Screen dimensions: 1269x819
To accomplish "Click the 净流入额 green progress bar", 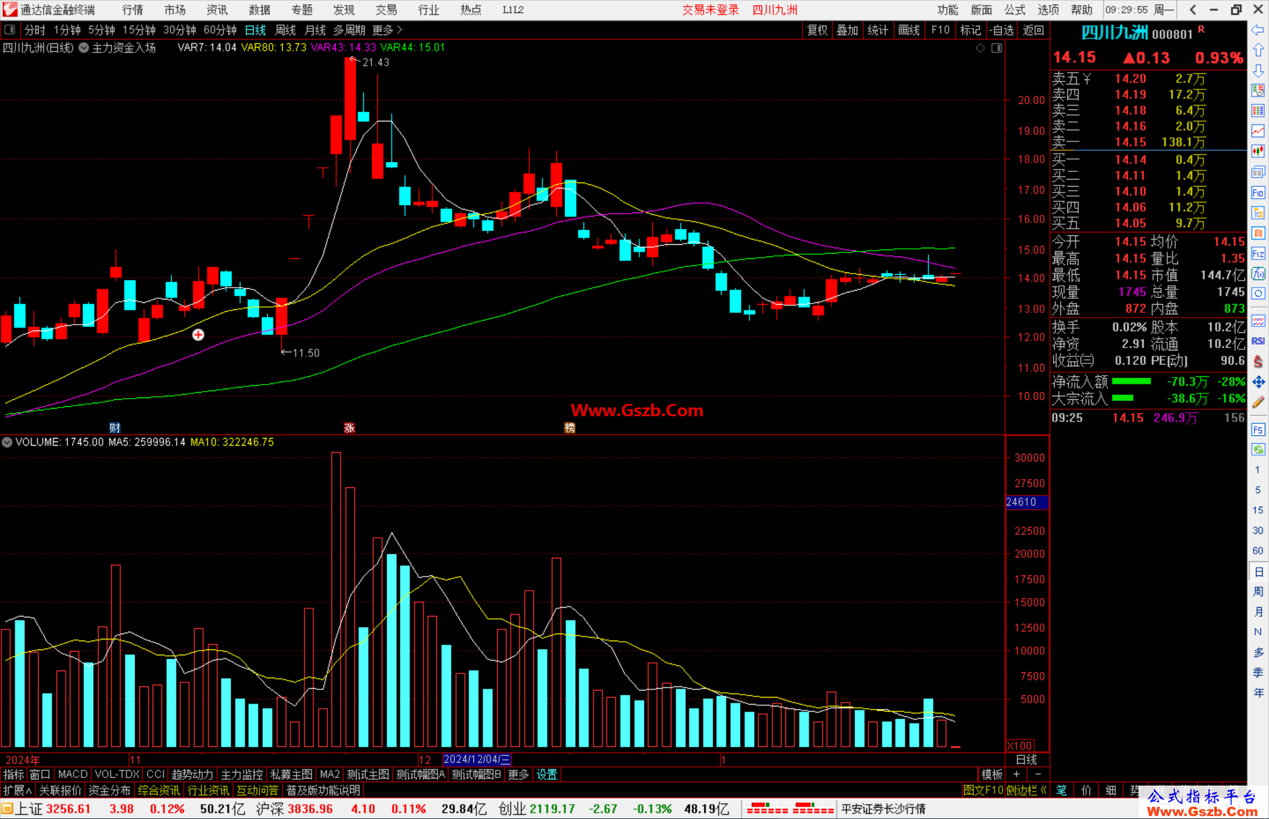I will coord(1131,382).
